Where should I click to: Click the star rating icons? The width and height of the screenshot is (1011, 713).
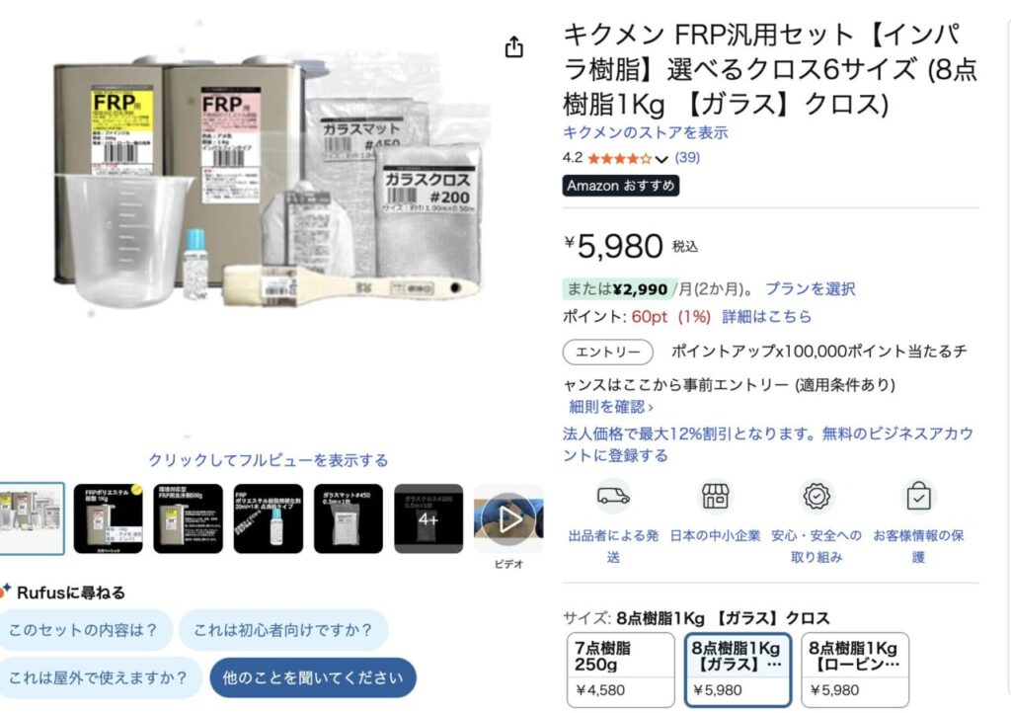619,158
